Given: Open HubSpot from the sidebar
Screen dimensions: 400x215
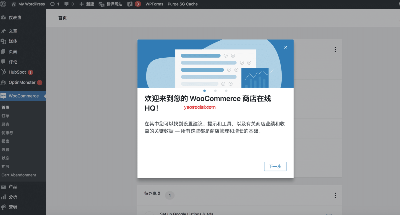Looking at the screenshot, I should [x=17, y=72].
